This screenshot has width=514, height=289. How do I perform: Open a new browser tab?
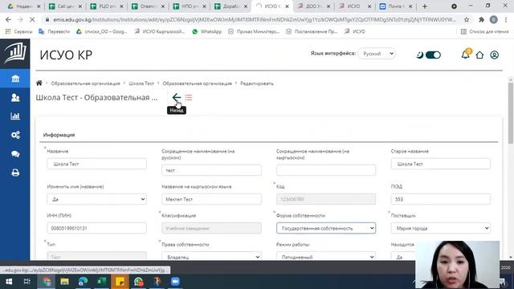425,6
